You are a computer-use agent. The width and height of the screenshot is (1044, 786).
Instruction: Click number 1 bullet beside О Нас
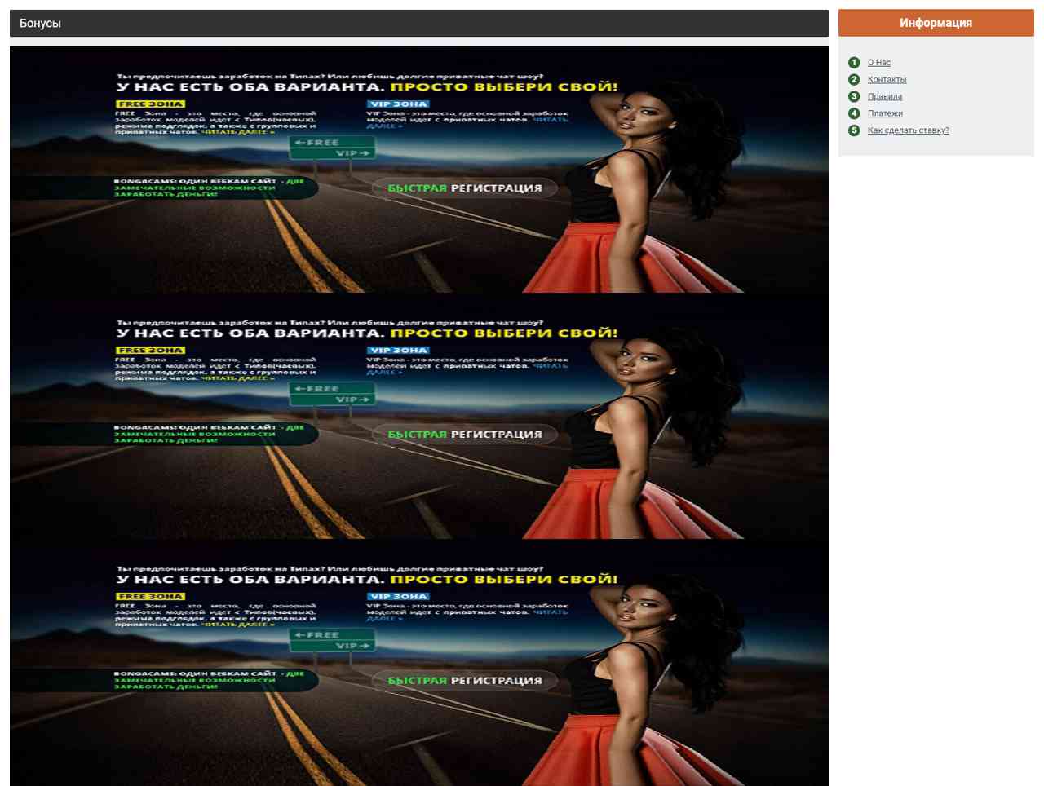tap(854, 63)
